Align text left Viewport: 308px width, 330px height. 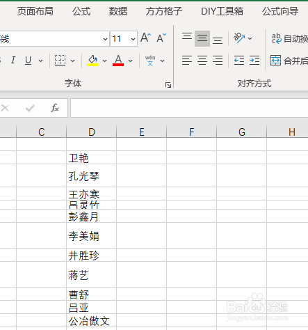pos(187,61)
